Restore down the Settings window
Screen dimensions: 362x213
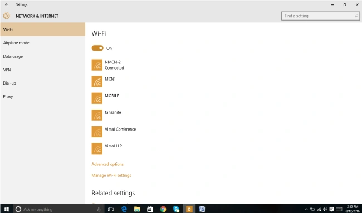[345, 4]
